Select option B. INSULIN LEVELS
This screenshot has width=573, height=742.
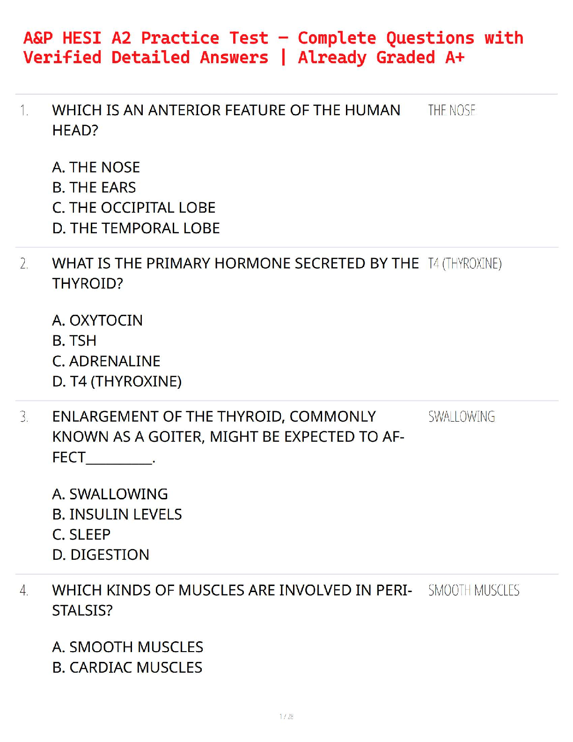117,514
